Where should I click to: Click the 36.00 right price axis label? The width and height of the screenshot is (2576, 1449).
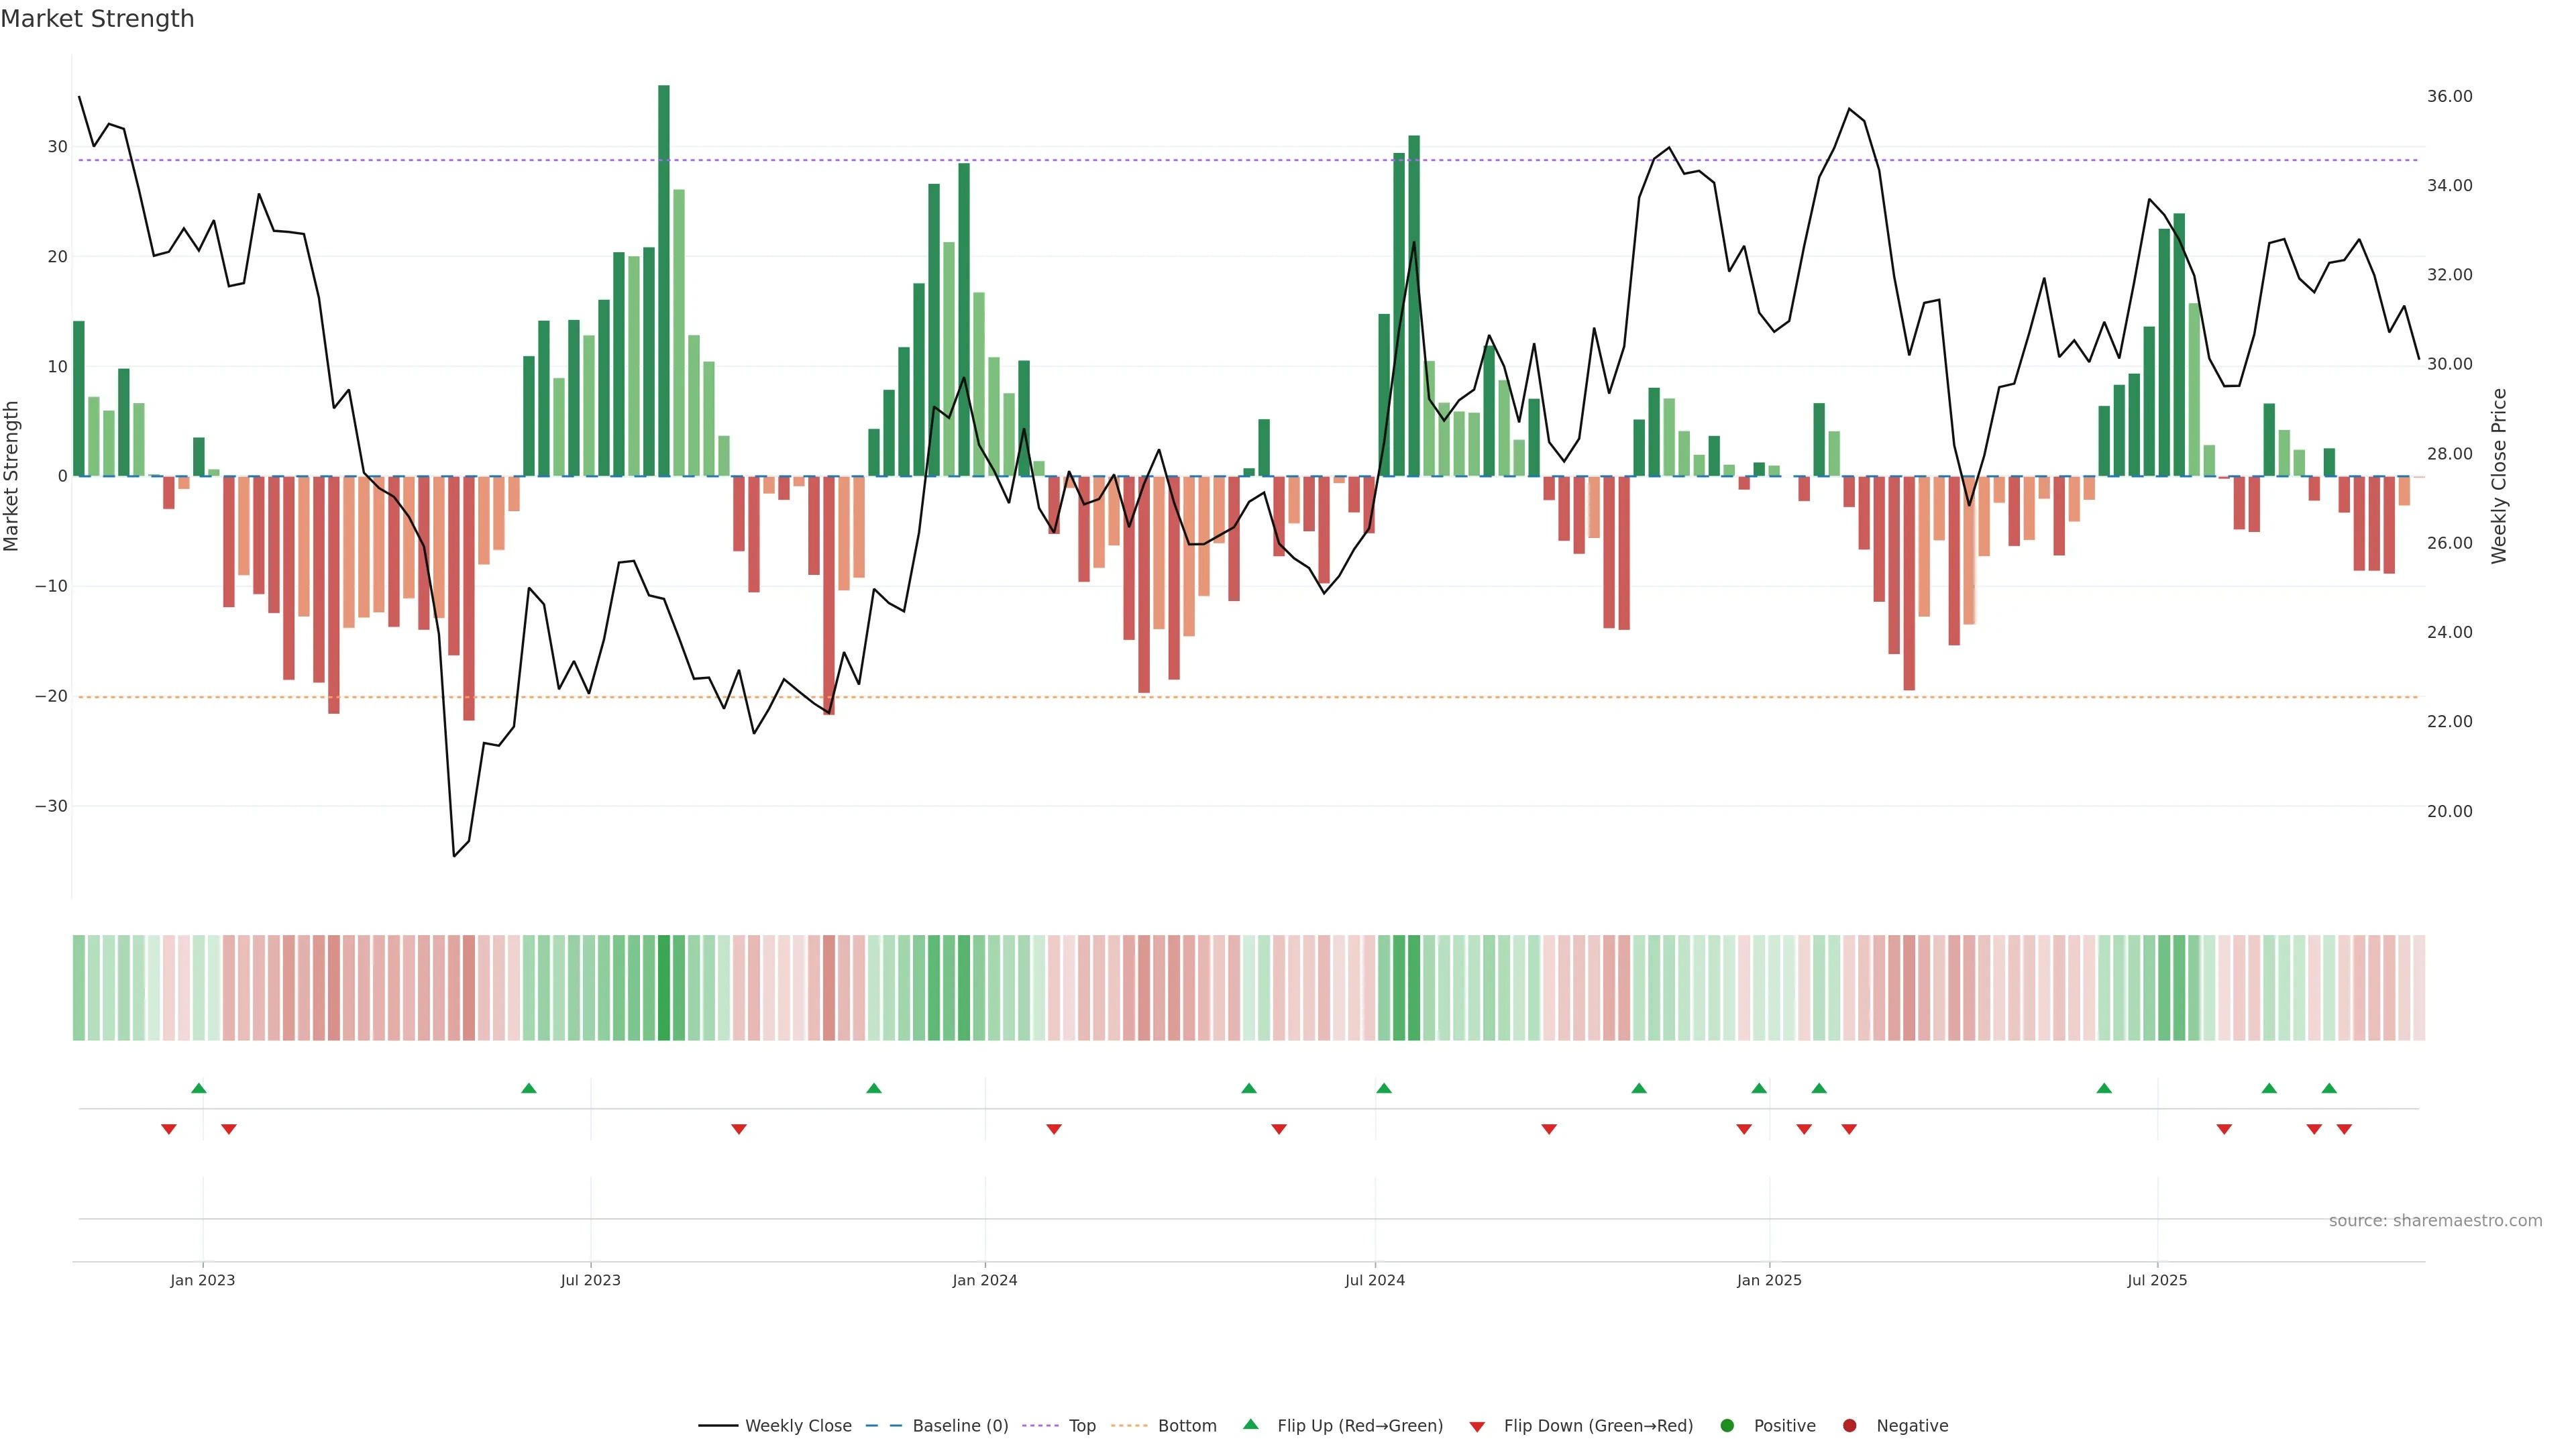(2449, 96)
